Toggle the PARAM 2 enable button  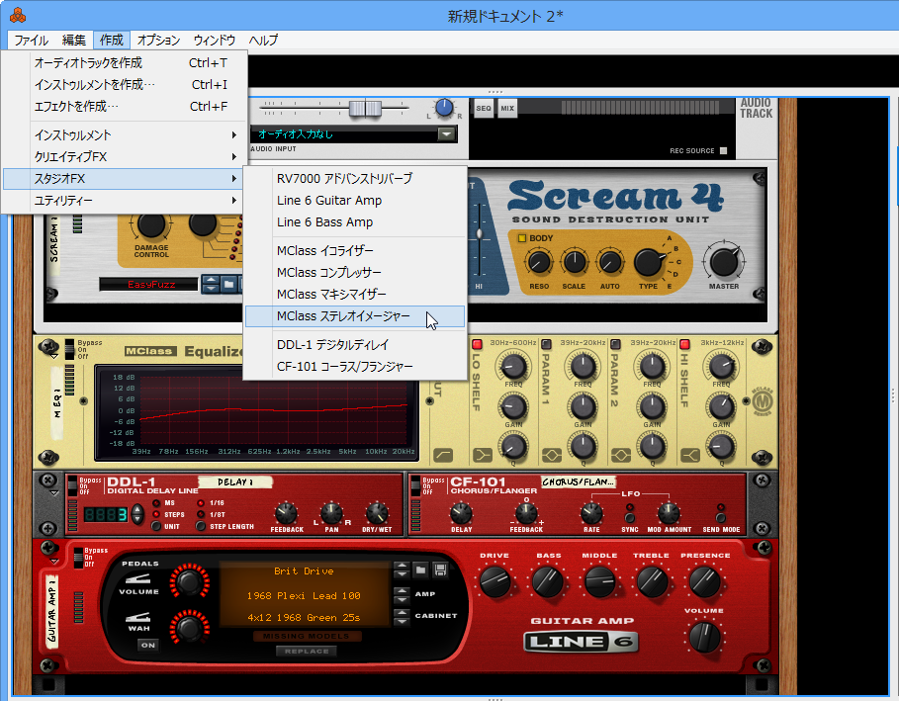[615, 344]
